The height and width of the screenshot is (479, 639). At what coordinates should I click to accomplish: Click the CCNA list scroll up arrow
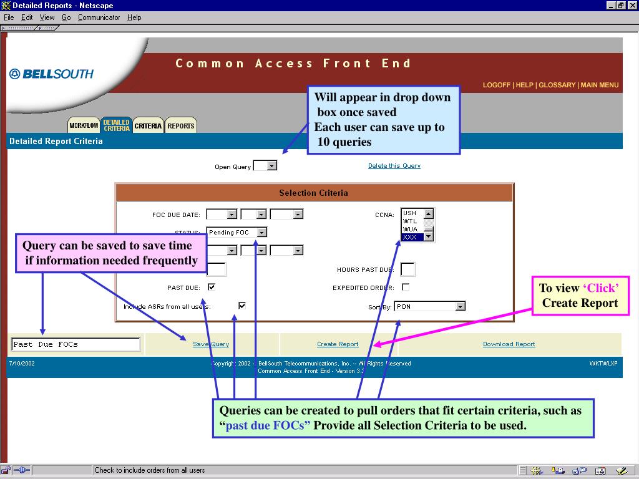click(428, 214)
